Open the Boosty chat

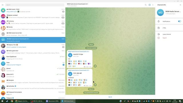[x=33, y=28]
